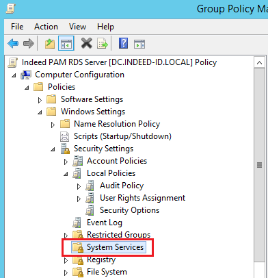Open Help via question mark icon
The image size is (268, 278).
(123, 43)
